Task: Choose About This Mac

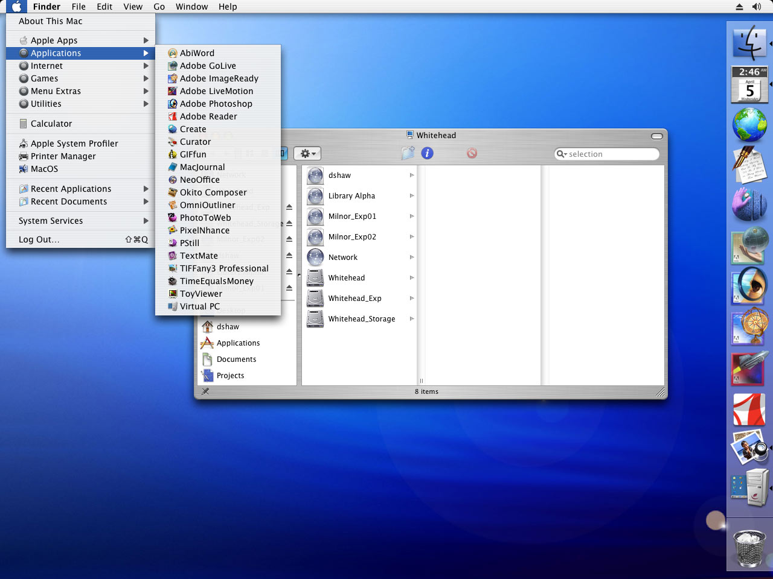Action: coord(80,21)
